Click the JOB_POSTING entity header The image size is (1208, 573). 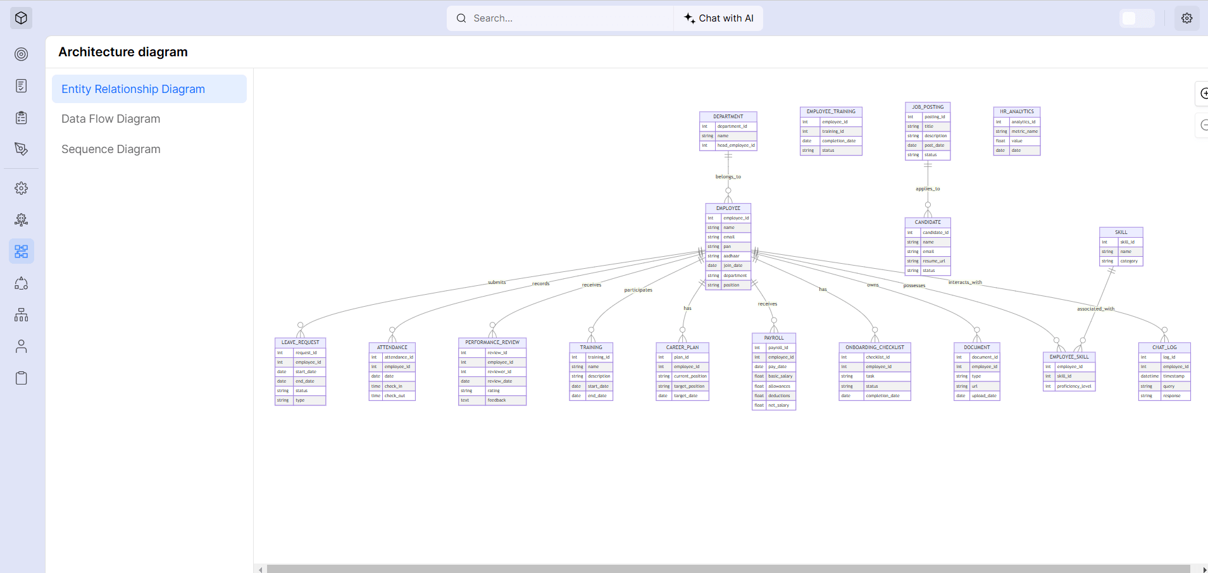tap(928, 107)
